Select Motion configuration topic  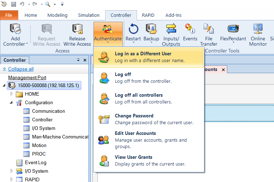[39, 146]
